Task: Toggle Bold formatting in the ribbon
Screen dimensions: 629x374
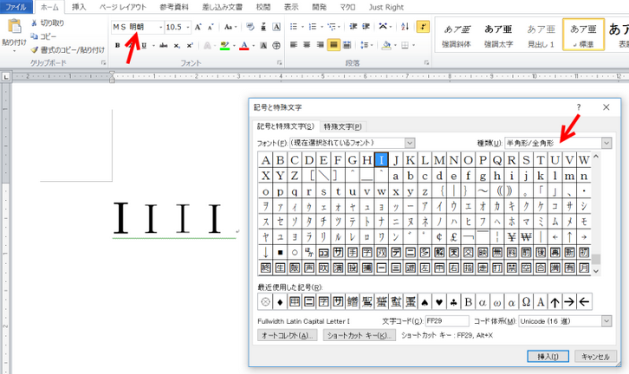Action: click(x=117, y=45)
